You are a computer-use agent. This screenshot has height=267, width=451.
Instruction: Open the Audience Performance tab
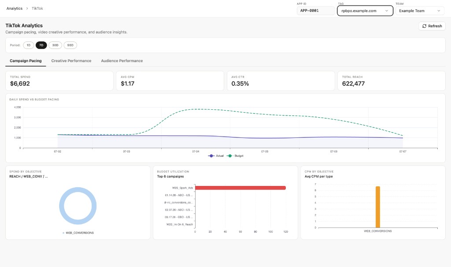122,61
